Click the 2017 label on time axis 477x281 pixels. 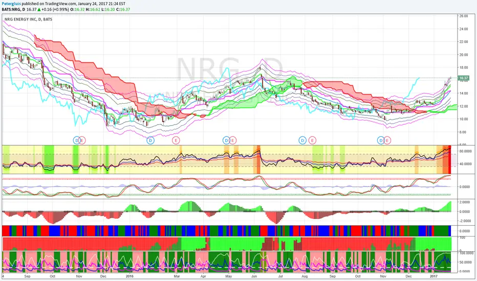click(x=433, y=276)
